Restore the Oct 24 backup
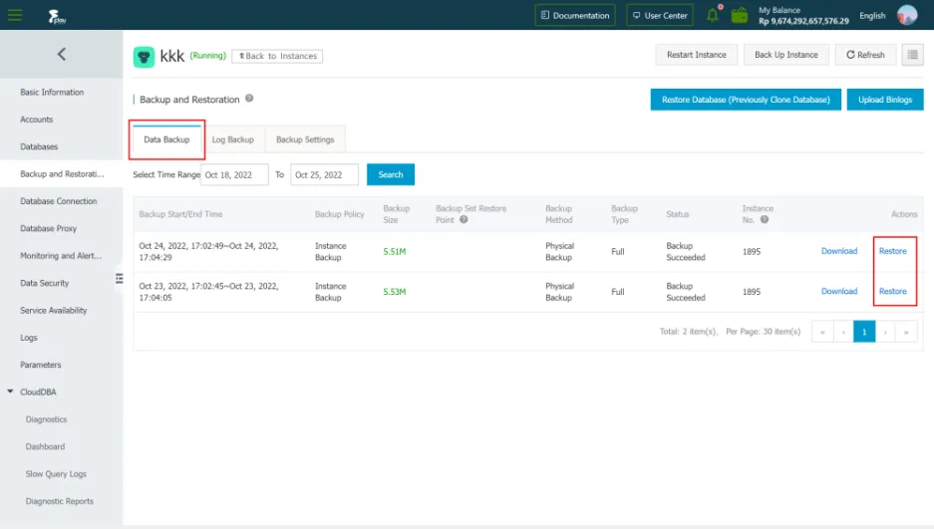The image size is (934, 529). tap(893, 251)
